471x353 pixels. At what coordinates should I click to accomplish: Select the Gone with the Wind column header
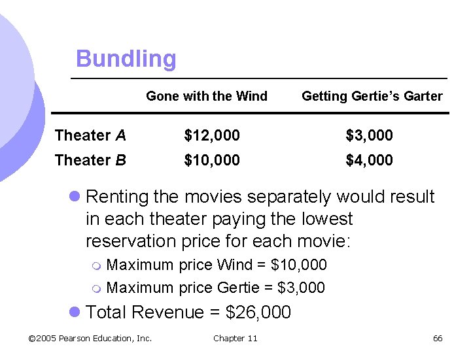point(207,96)
